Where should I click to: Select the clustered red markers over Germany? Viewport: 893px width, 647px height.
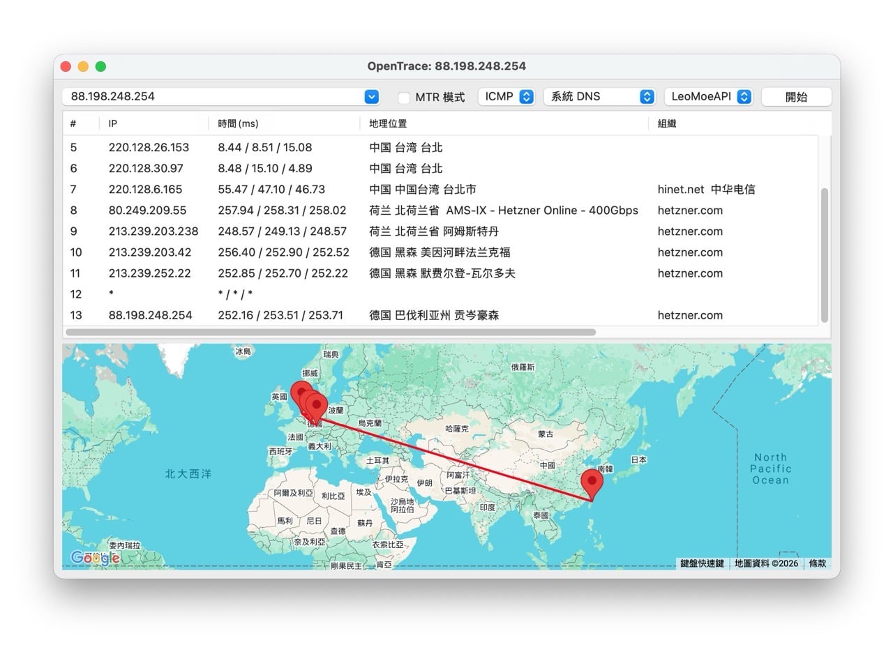(x=316, y=404)
